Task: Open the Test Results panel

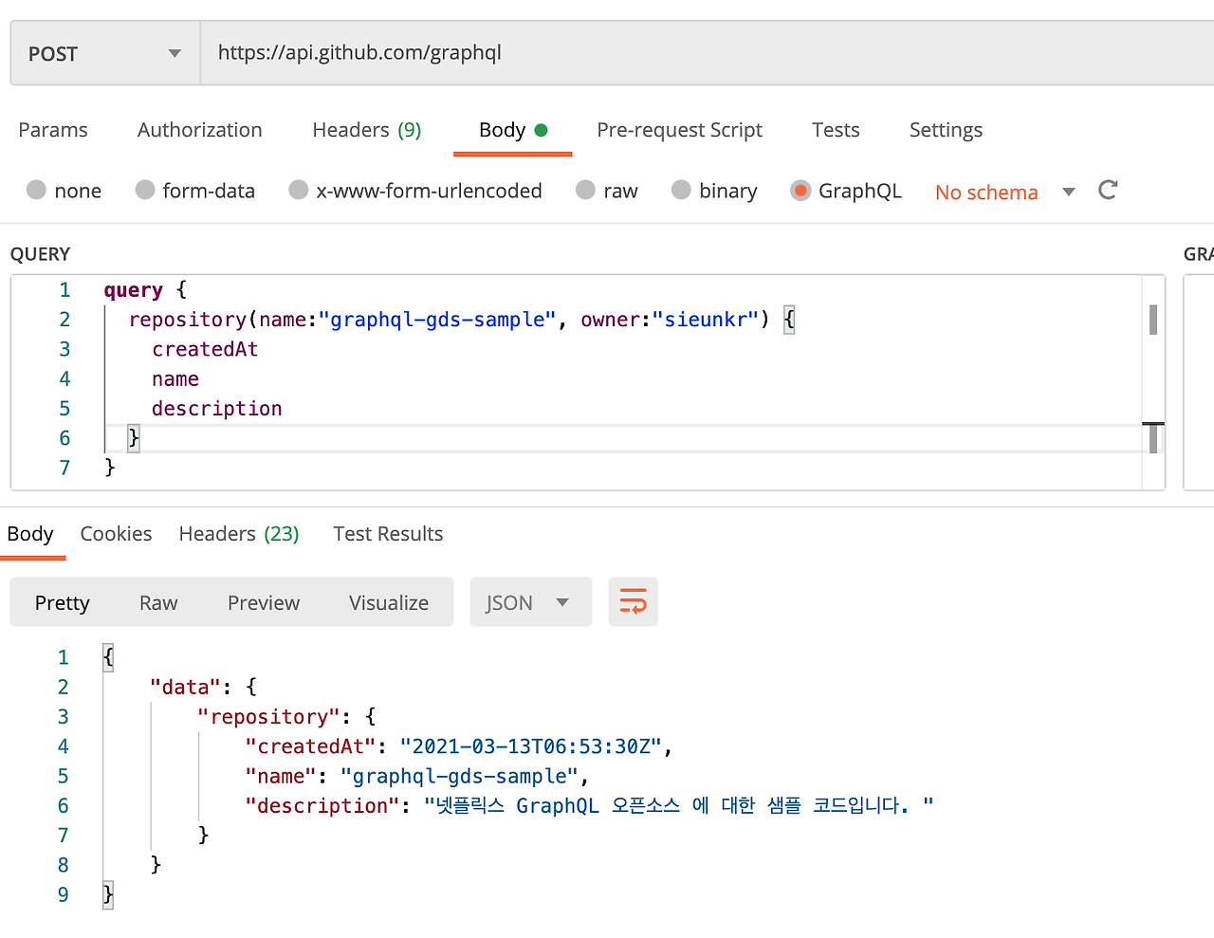Action: pyautogui.click(x=388, y=533)
